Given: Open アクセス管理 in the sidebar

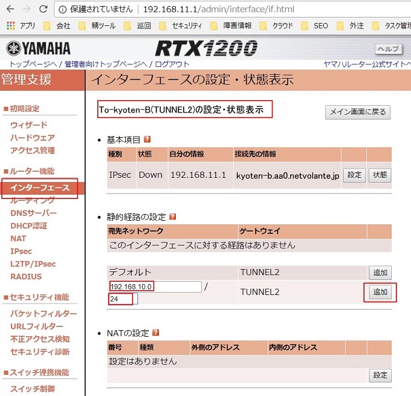Looking at the screenshot, I should [33, 151].
